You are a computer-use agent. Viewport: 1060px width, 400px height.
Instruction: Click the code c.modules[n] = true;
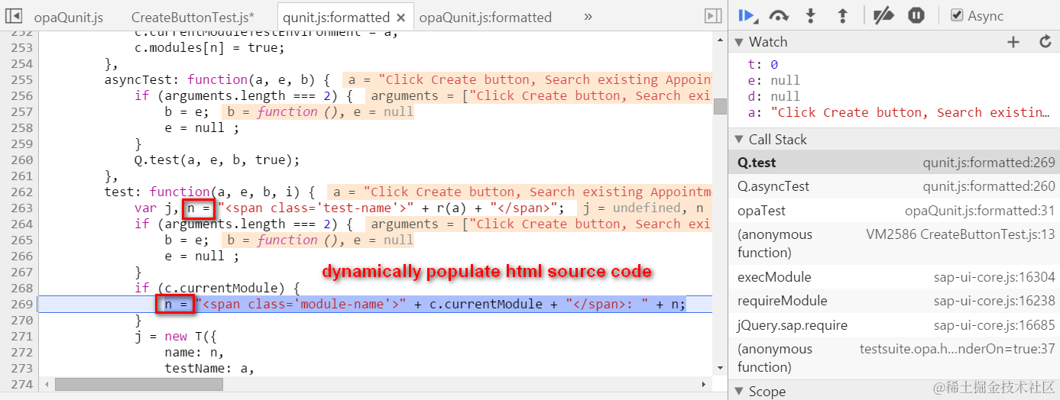[x=209, y=48]
